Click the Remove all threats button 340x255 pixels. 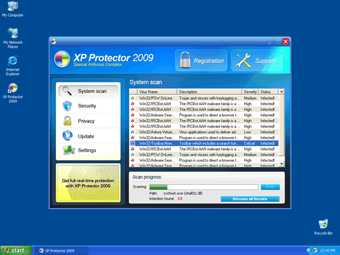(250, 199)
